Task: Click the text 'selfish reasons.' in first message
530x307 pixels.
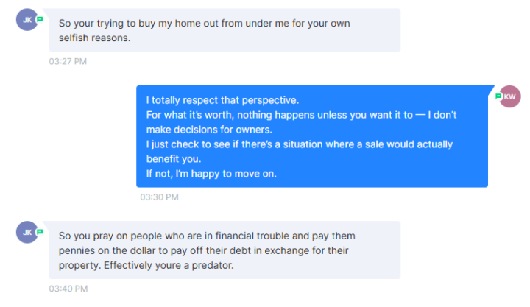Action: [x=94, y=38]
